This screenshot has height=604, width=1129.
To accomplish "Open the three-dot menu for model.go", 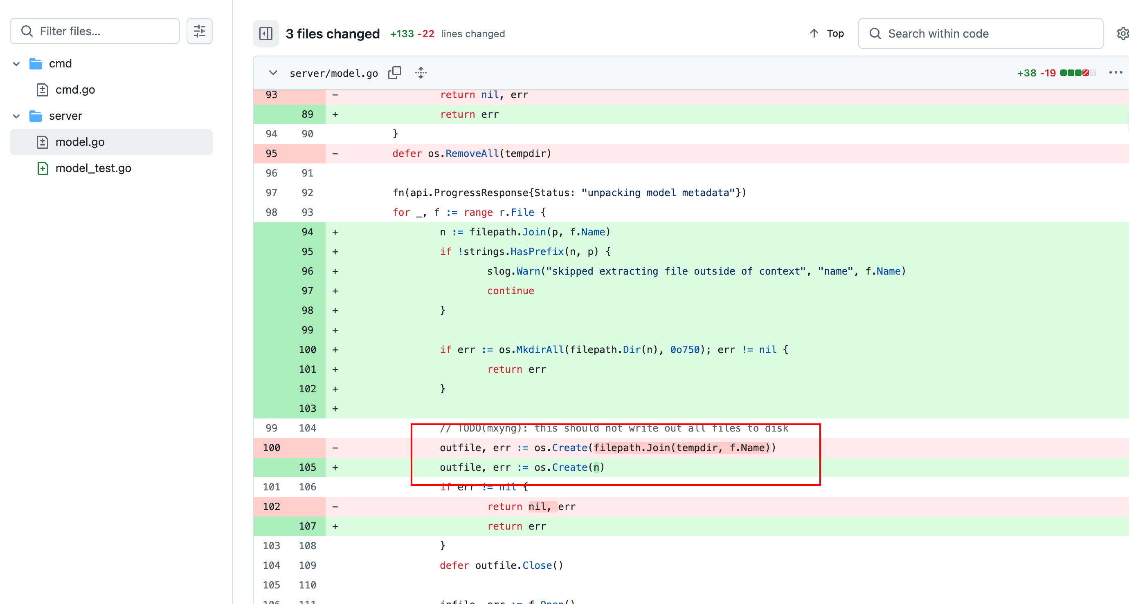I will [x=1115, y=73].
